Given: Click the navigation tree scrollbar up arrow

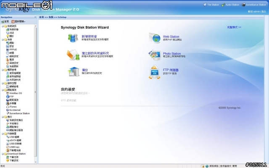Looking at the screenshot, I should pyautogui.click(x=35, y=26).
